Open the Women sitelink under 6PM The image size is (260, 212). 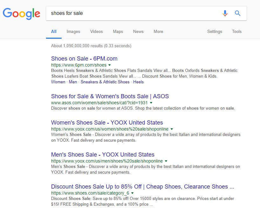58,82
